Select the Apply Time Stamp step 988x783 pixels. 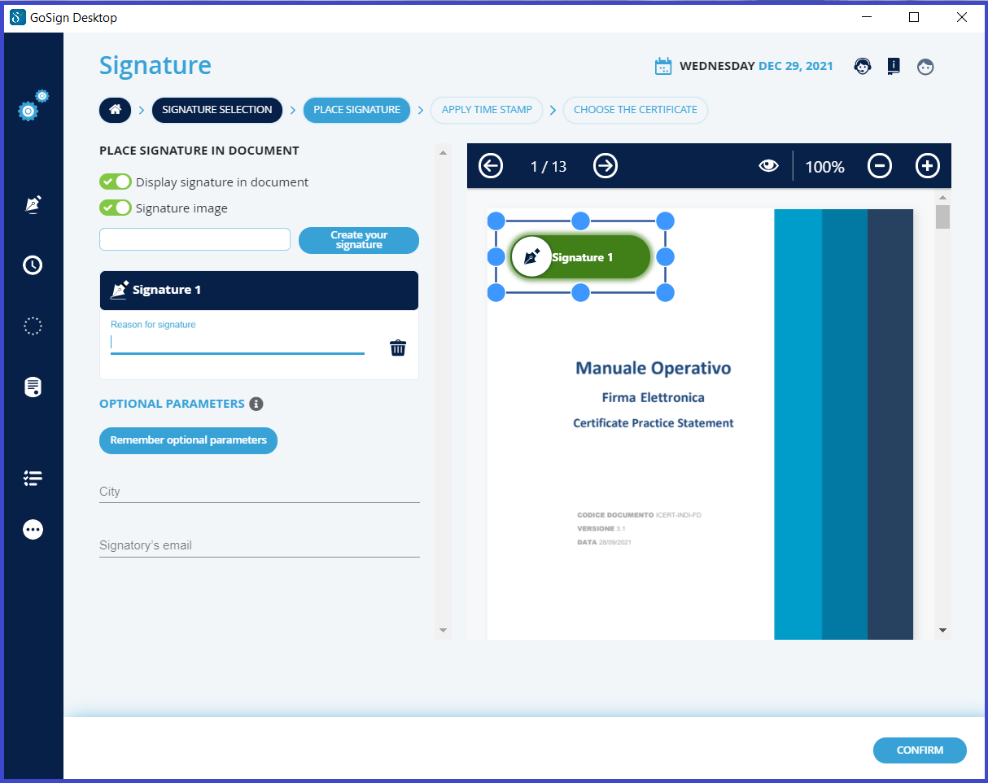pyautogui.click(x=487, y=110)
